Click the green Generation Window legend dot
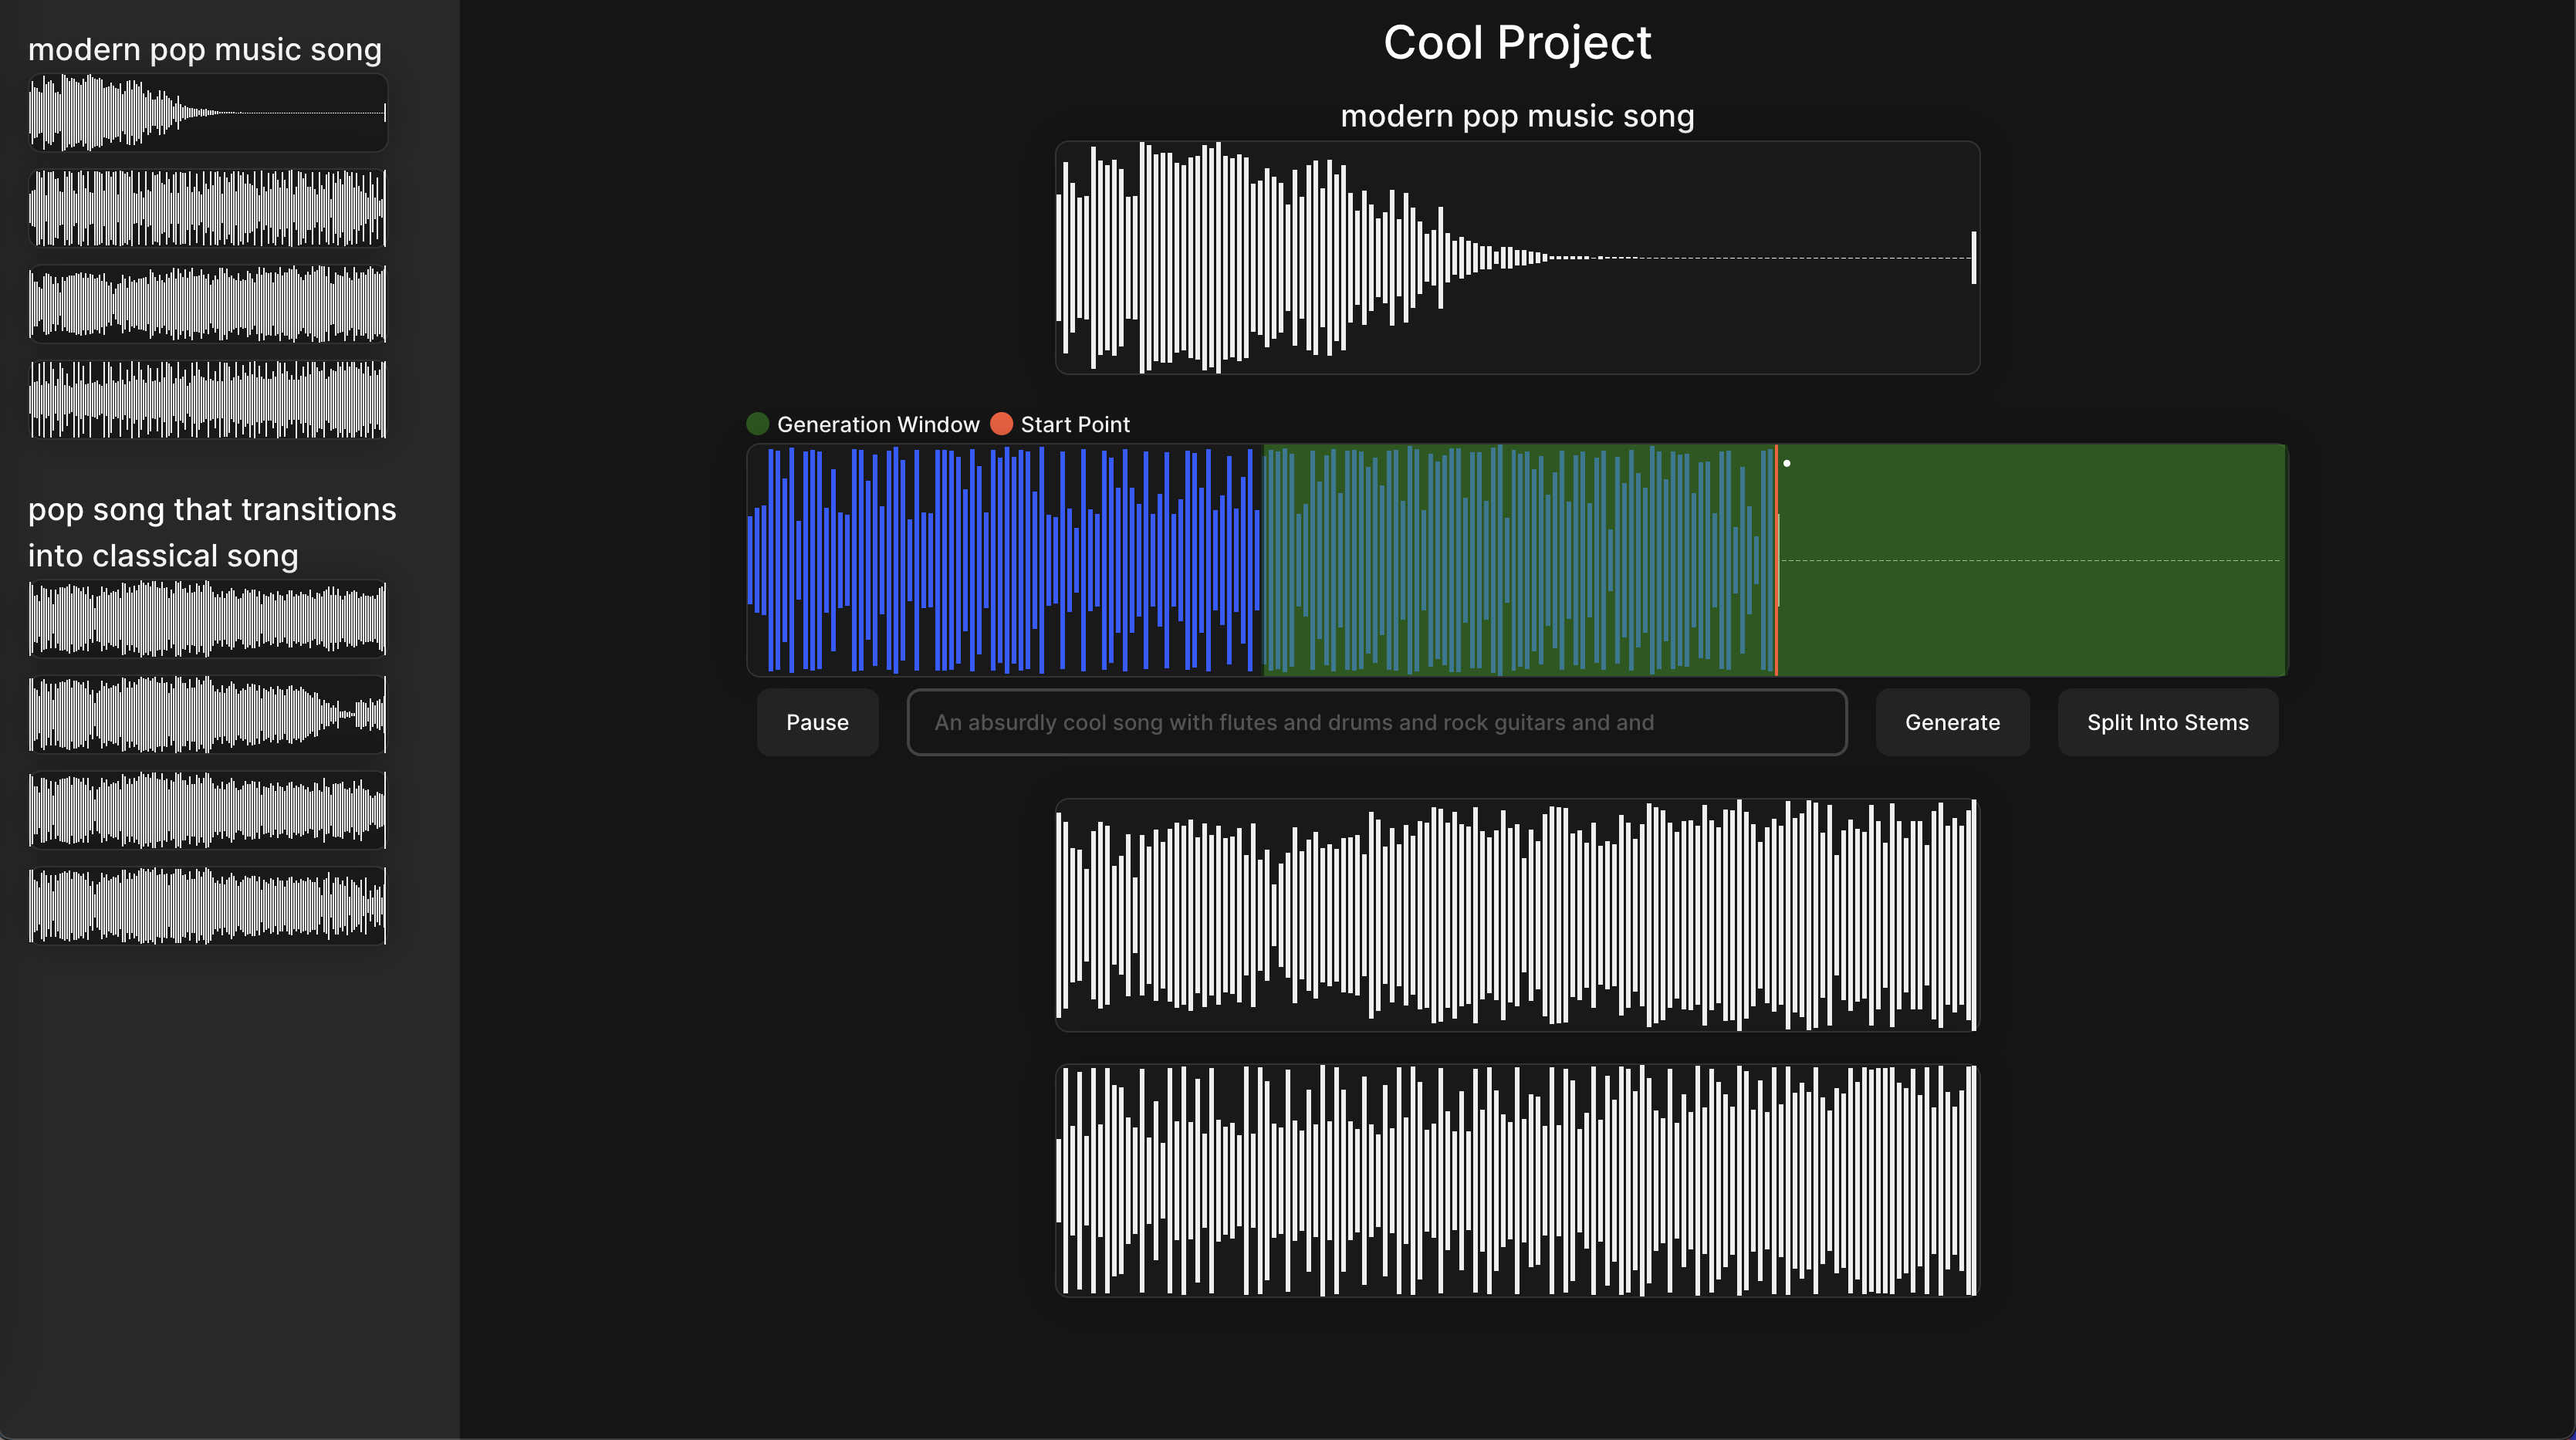This screenshot has width=2576, height=1440. [x=758, y=424]
